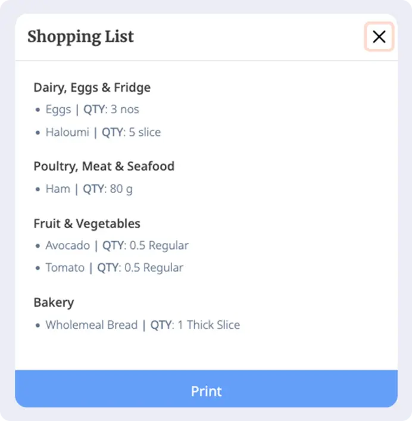Click the Fruit & Vegetables heading
The width and height of the screenshot is (412, 421).
point(87,224)
